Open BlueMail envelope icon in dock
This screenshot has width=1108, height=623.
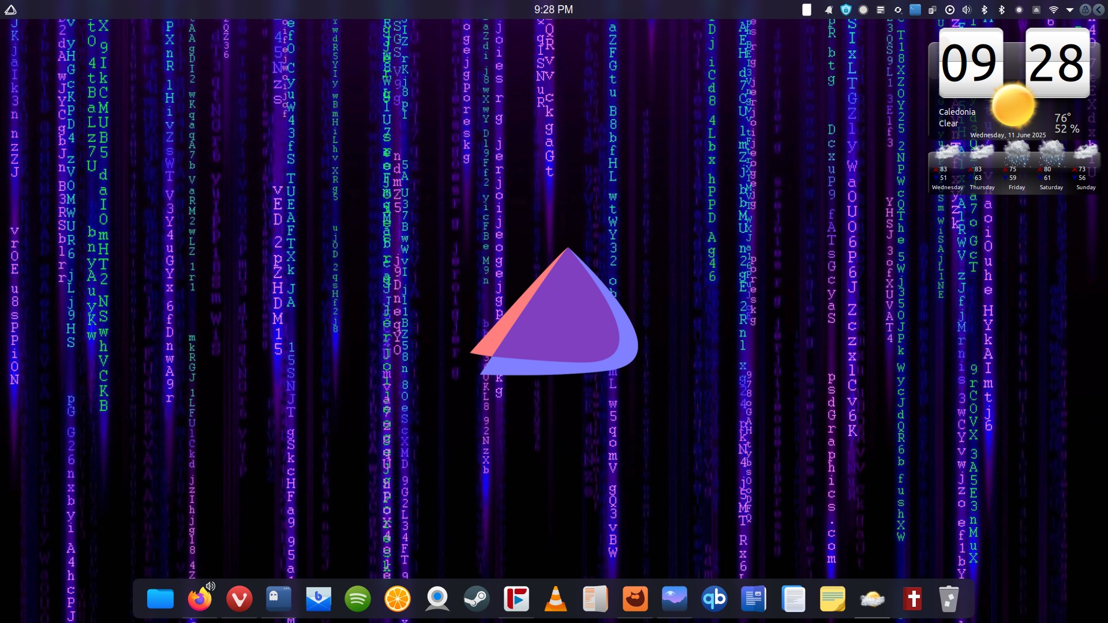pyautogui.click(x=319, y=599)
